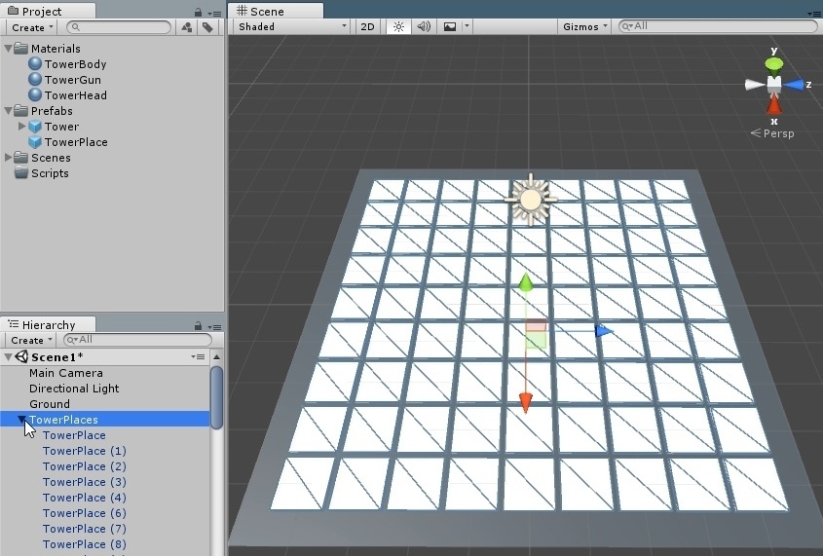Click the Prefabs folder icon

coord(21,111)
